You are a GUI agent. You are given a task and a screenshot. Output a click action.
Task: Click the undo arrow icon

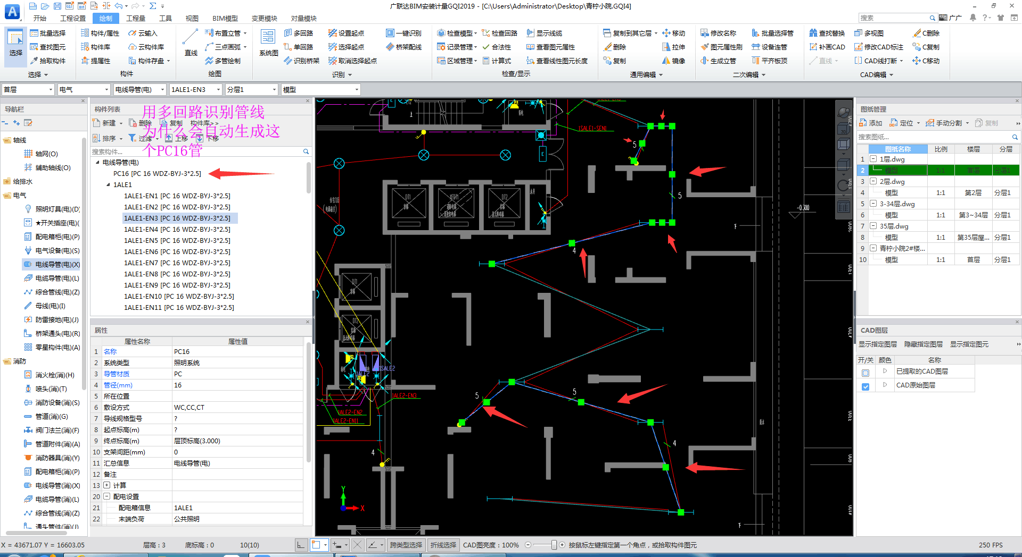click(118, 6)
